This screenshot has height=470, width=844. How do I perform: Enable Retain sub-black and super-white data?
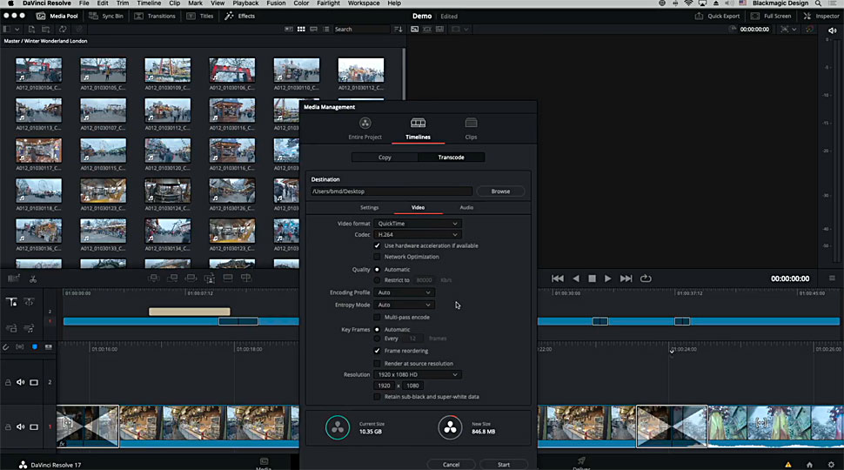377,397
